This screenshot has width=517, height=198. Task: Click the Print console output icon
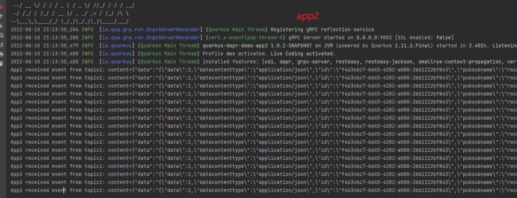tap(1, 54)
